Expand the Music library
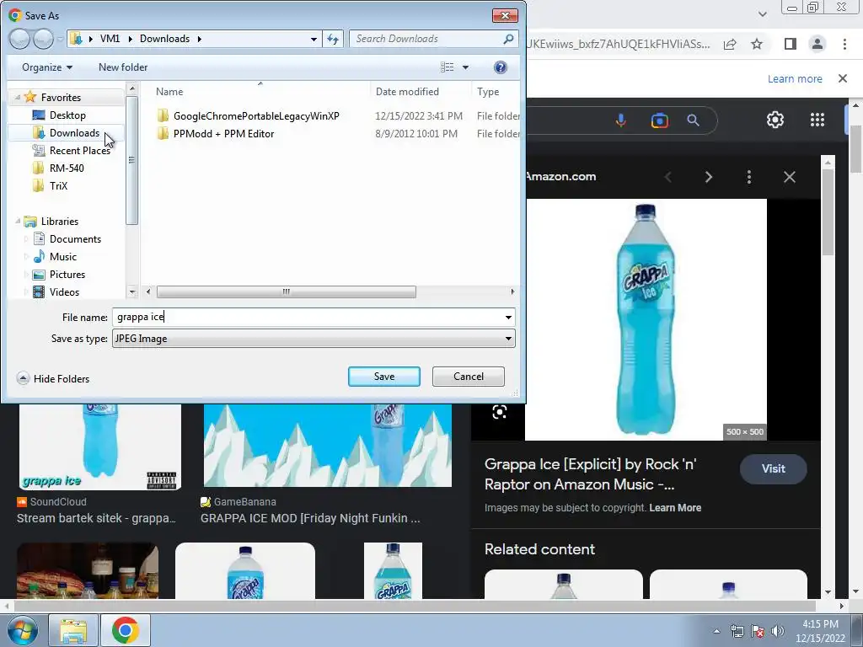Image resolution: width=863 pixels, height=647 pixels. [26, 256]
